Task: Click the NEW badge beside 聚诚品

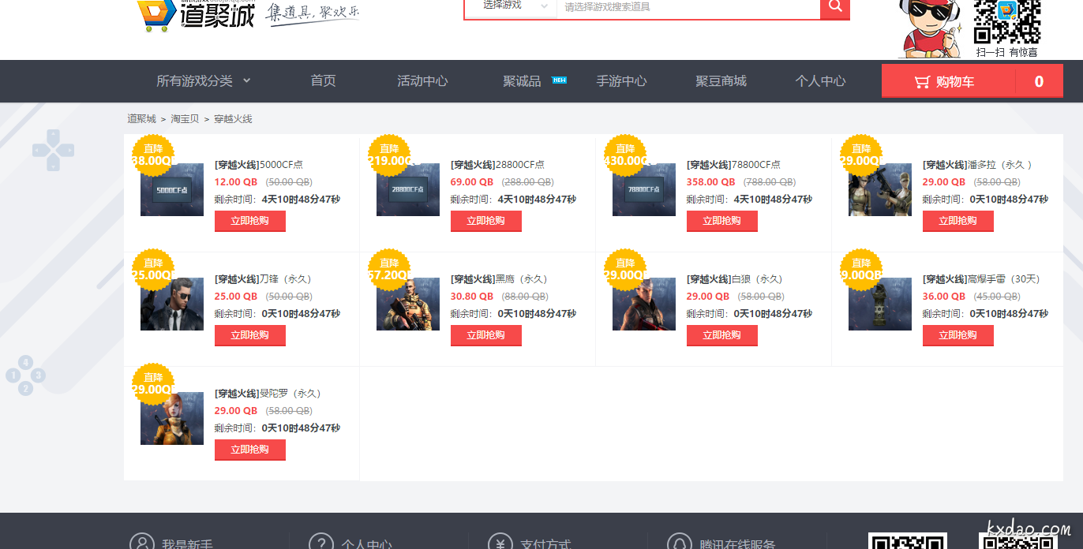Action: click(559, 80)
